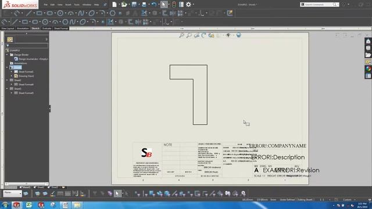
Task: Select Sheet3 tab at bottom
Action: pyautogui.click(x=53, y=188)
